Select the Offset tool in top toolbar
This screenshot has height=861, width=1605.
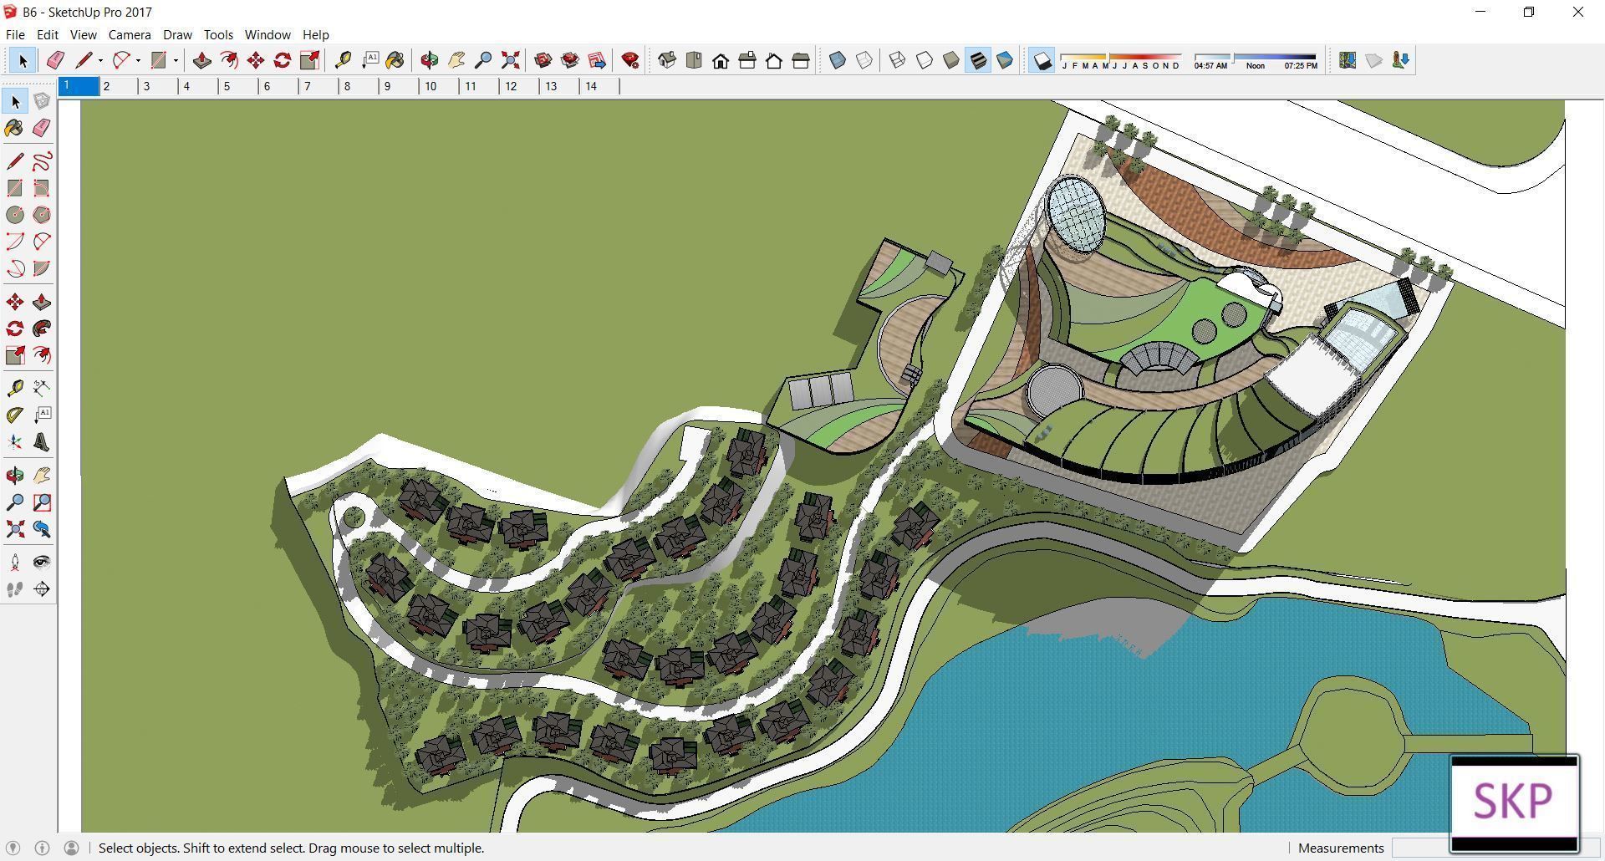click(x=228, y=60)
